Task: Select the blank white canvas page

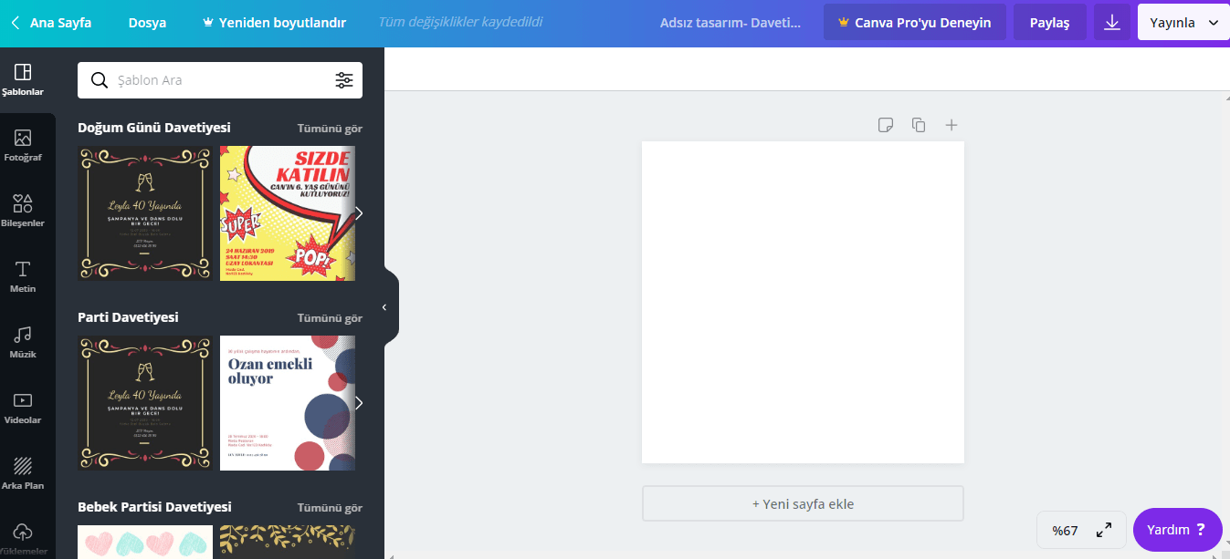Action: coord(803,302)
